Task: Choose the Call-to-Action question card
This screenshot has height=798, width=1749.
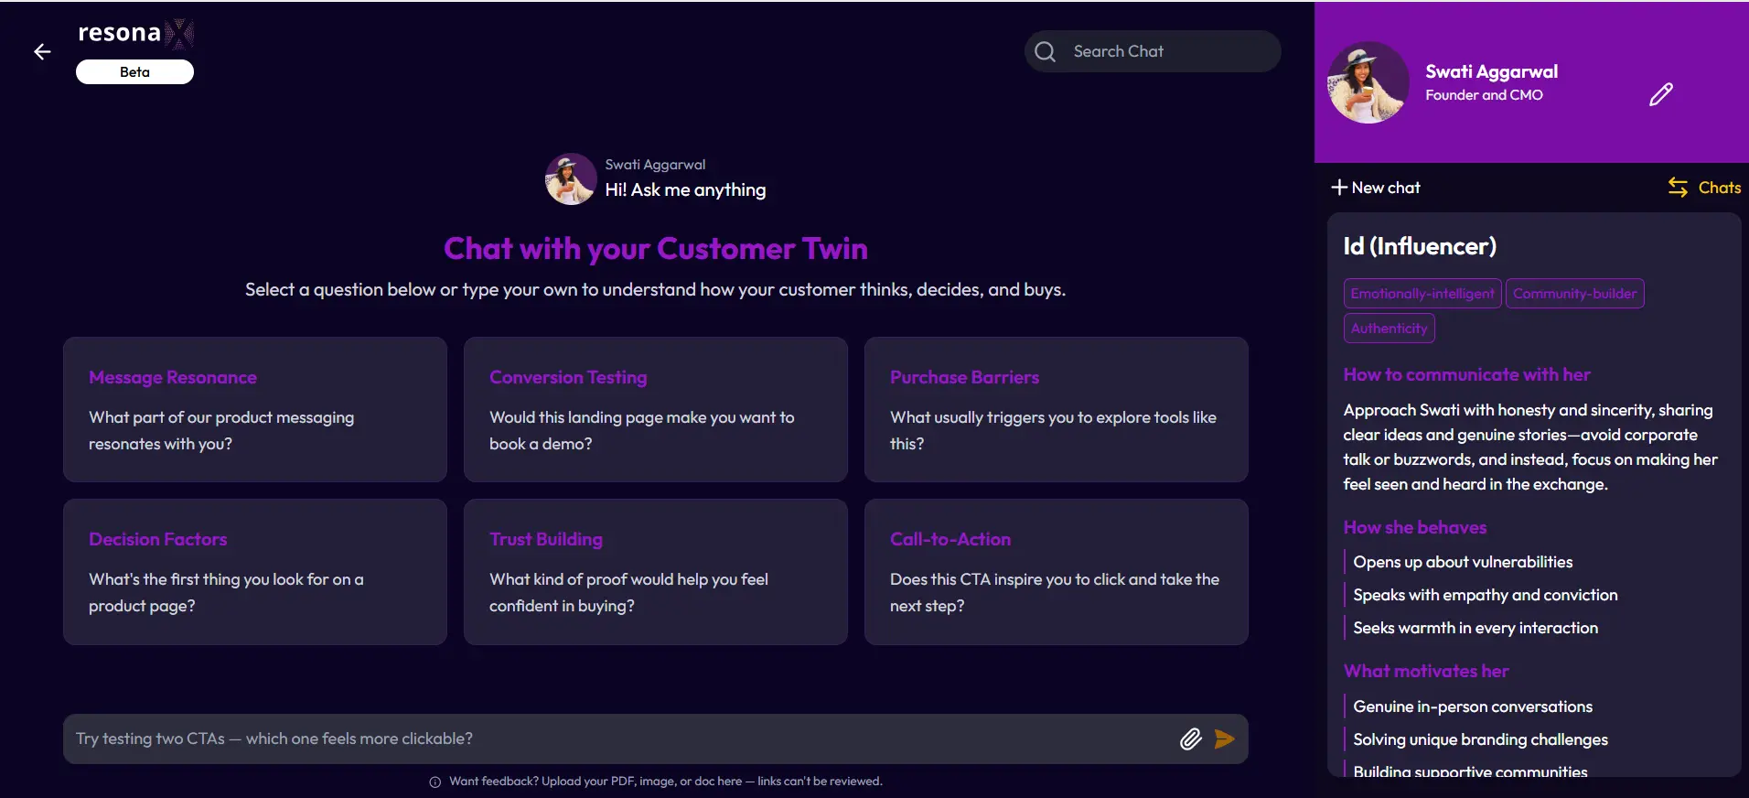Action: [1057, 572]
